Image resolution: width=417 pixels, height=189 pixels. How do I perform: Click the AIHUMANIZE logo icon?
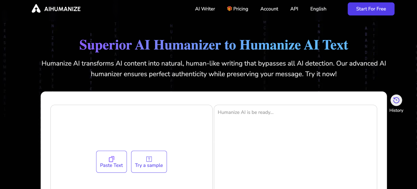[36, 8]
